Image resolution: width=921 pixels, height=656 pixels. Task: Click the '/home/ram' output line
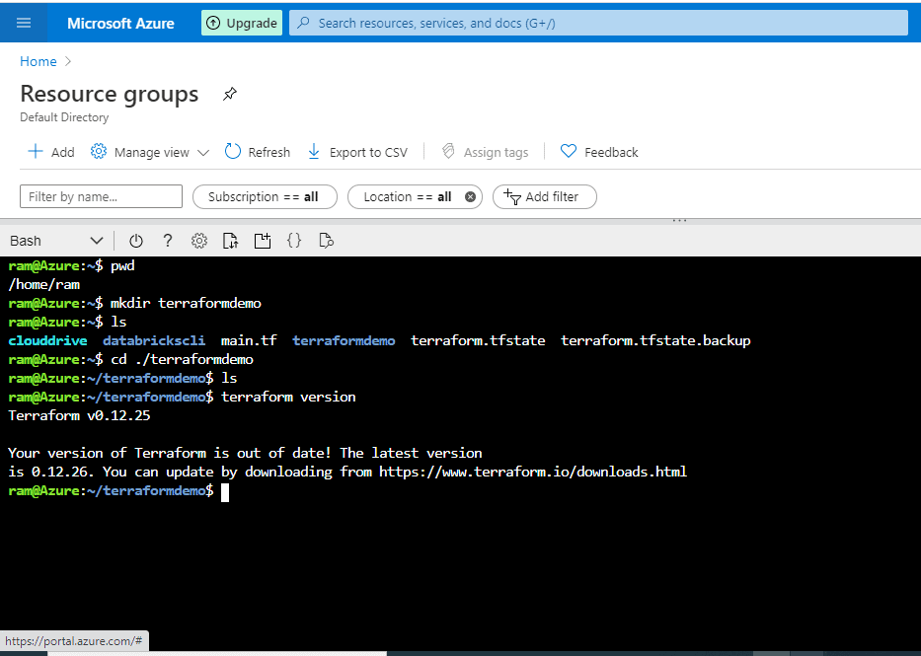click(44, 284)
